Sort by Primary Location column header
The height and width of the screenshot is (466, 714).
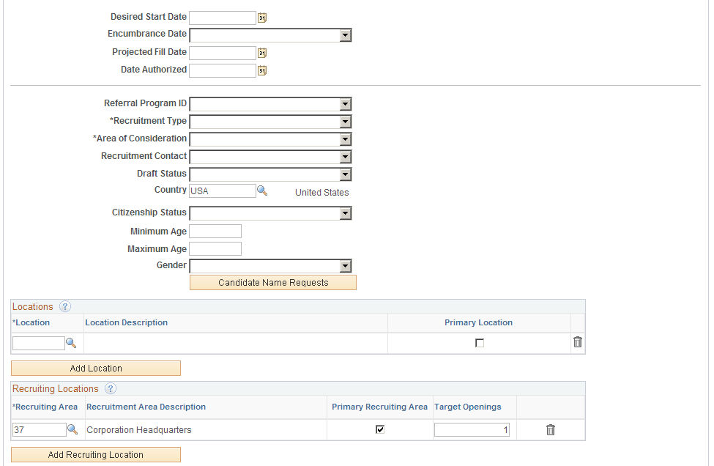[x=479, y=322]
